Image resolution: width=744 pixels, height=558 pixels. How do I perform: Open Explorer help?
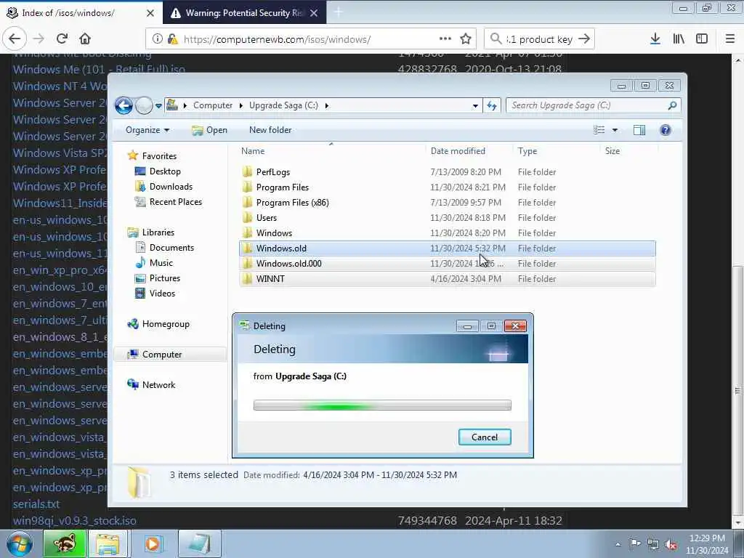[x=666, y=130]
